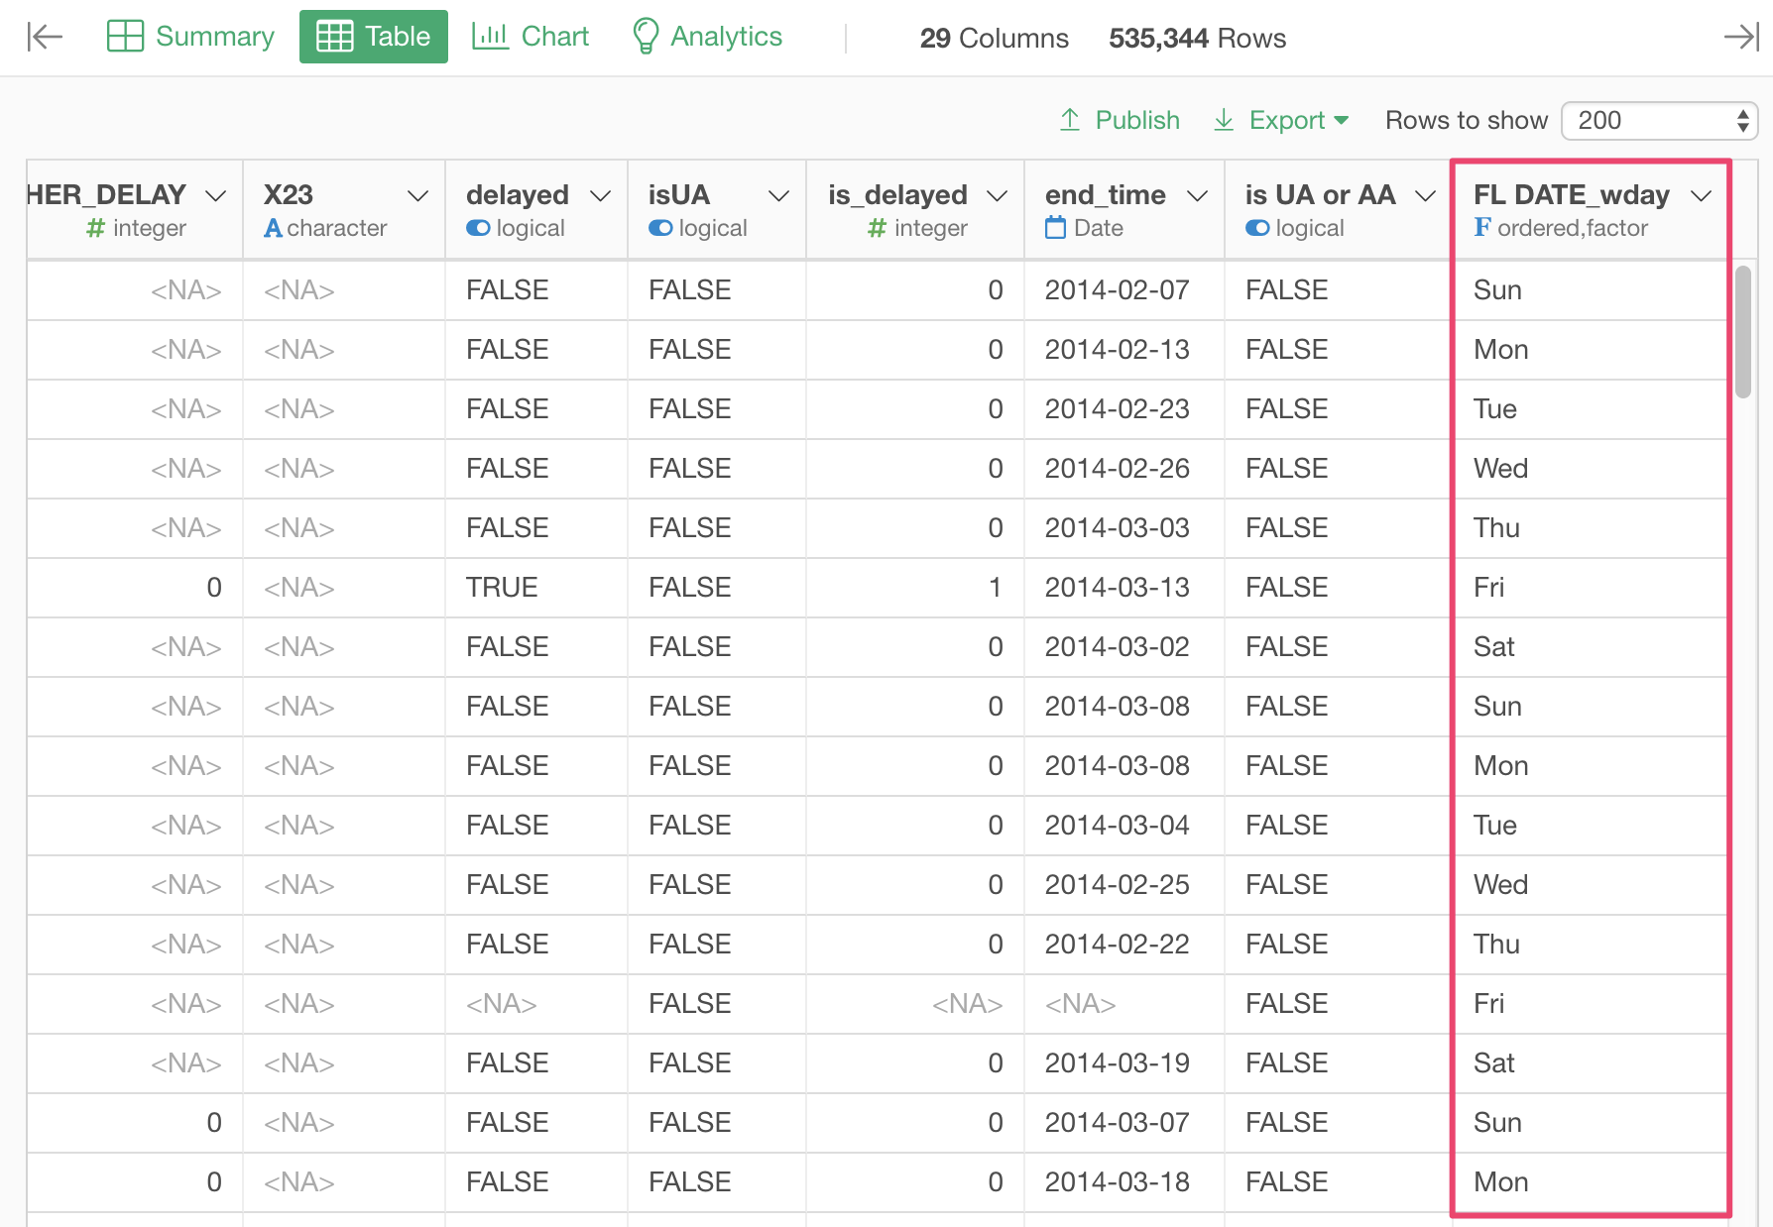Open the Analytics tab
The height and width of the screenshot is (1227, 1773).
click(x=707, y=37)
